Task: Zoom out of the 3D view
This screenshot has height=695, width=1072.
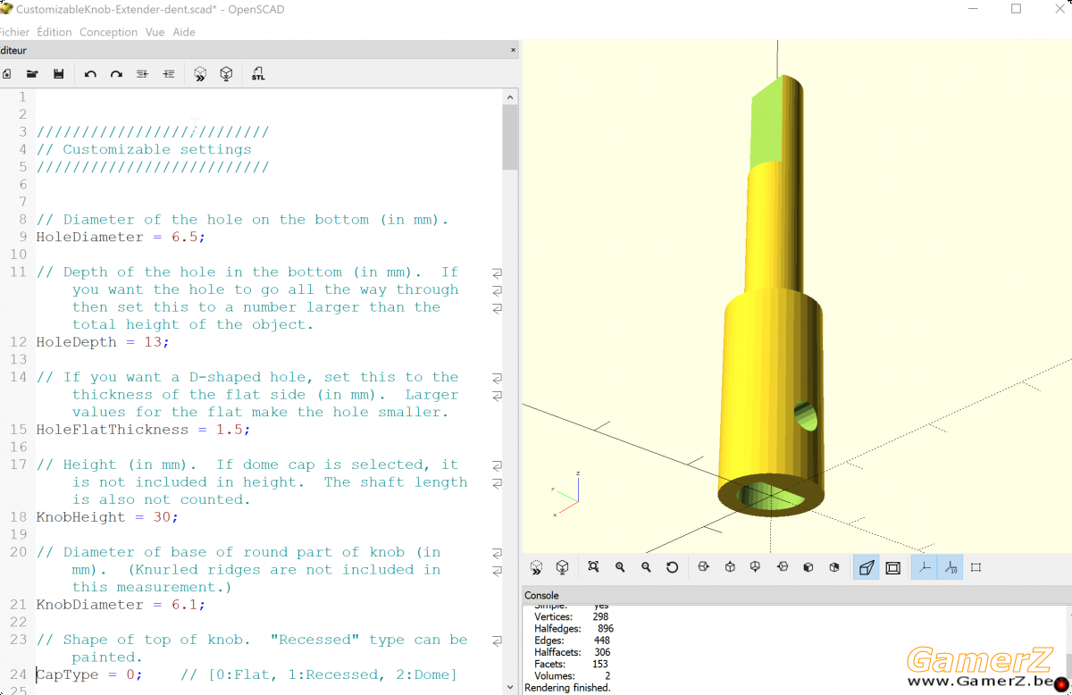Action: 646,567
